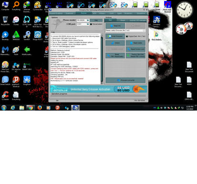Viewport: 197px width, 184px height.
Task: Expand the Phone model dropdown
Action: [88, 20]
